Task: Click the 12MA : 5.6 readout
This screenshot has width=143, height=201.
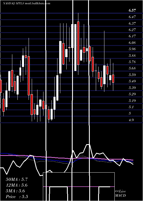Action: 17,185
